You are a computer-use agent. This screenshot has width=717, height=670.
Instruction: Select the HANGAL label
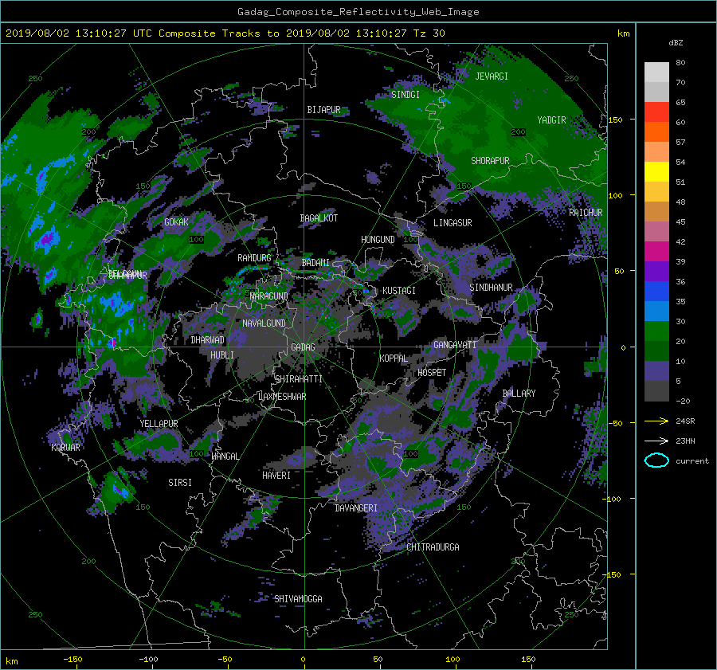point(225,456)
